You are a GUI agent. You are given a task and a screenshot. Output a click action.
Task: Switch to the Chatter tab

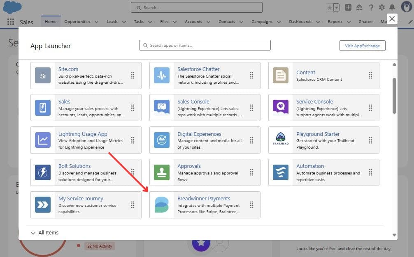coord(365,22)
